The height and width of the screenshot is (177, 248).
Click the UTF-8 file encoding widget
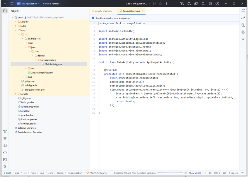pyautogui.click(x=217, y=173)
